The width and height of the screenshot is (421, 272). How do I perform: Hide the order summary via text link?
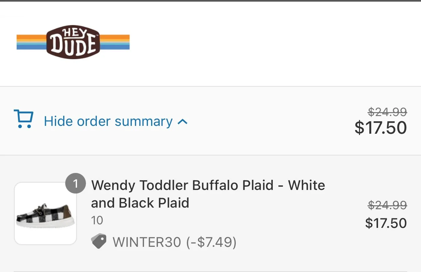click(108, 122)
